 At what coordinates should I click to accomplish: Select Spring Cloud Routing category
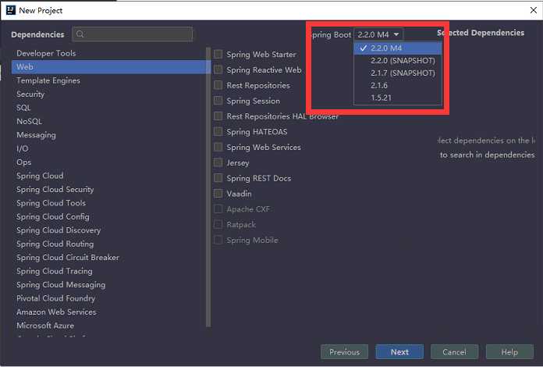coord(108,244)
